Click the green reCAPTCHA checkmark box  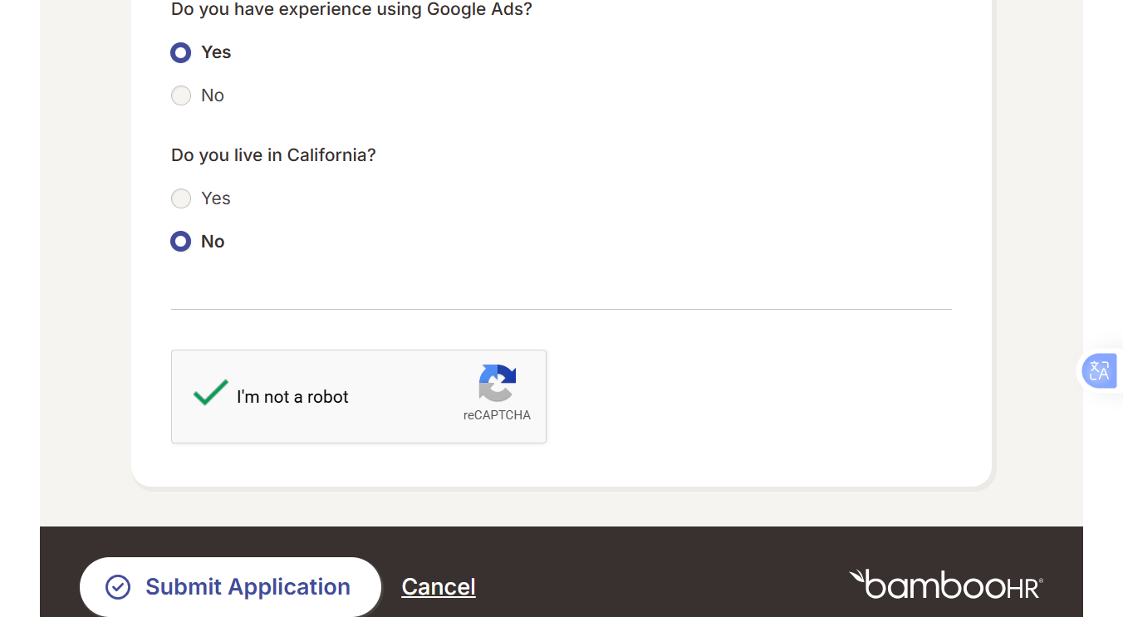pyautogui.click(x=210, y=393)
